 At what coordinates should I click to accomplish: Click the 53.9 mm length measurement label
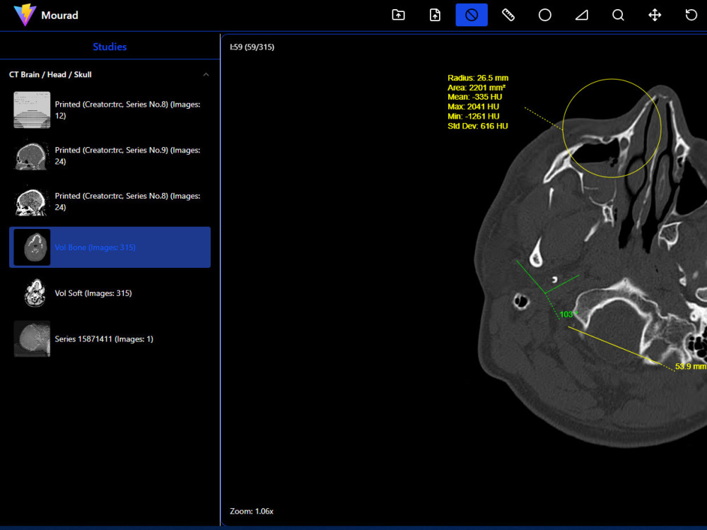[x=690, y=366]
